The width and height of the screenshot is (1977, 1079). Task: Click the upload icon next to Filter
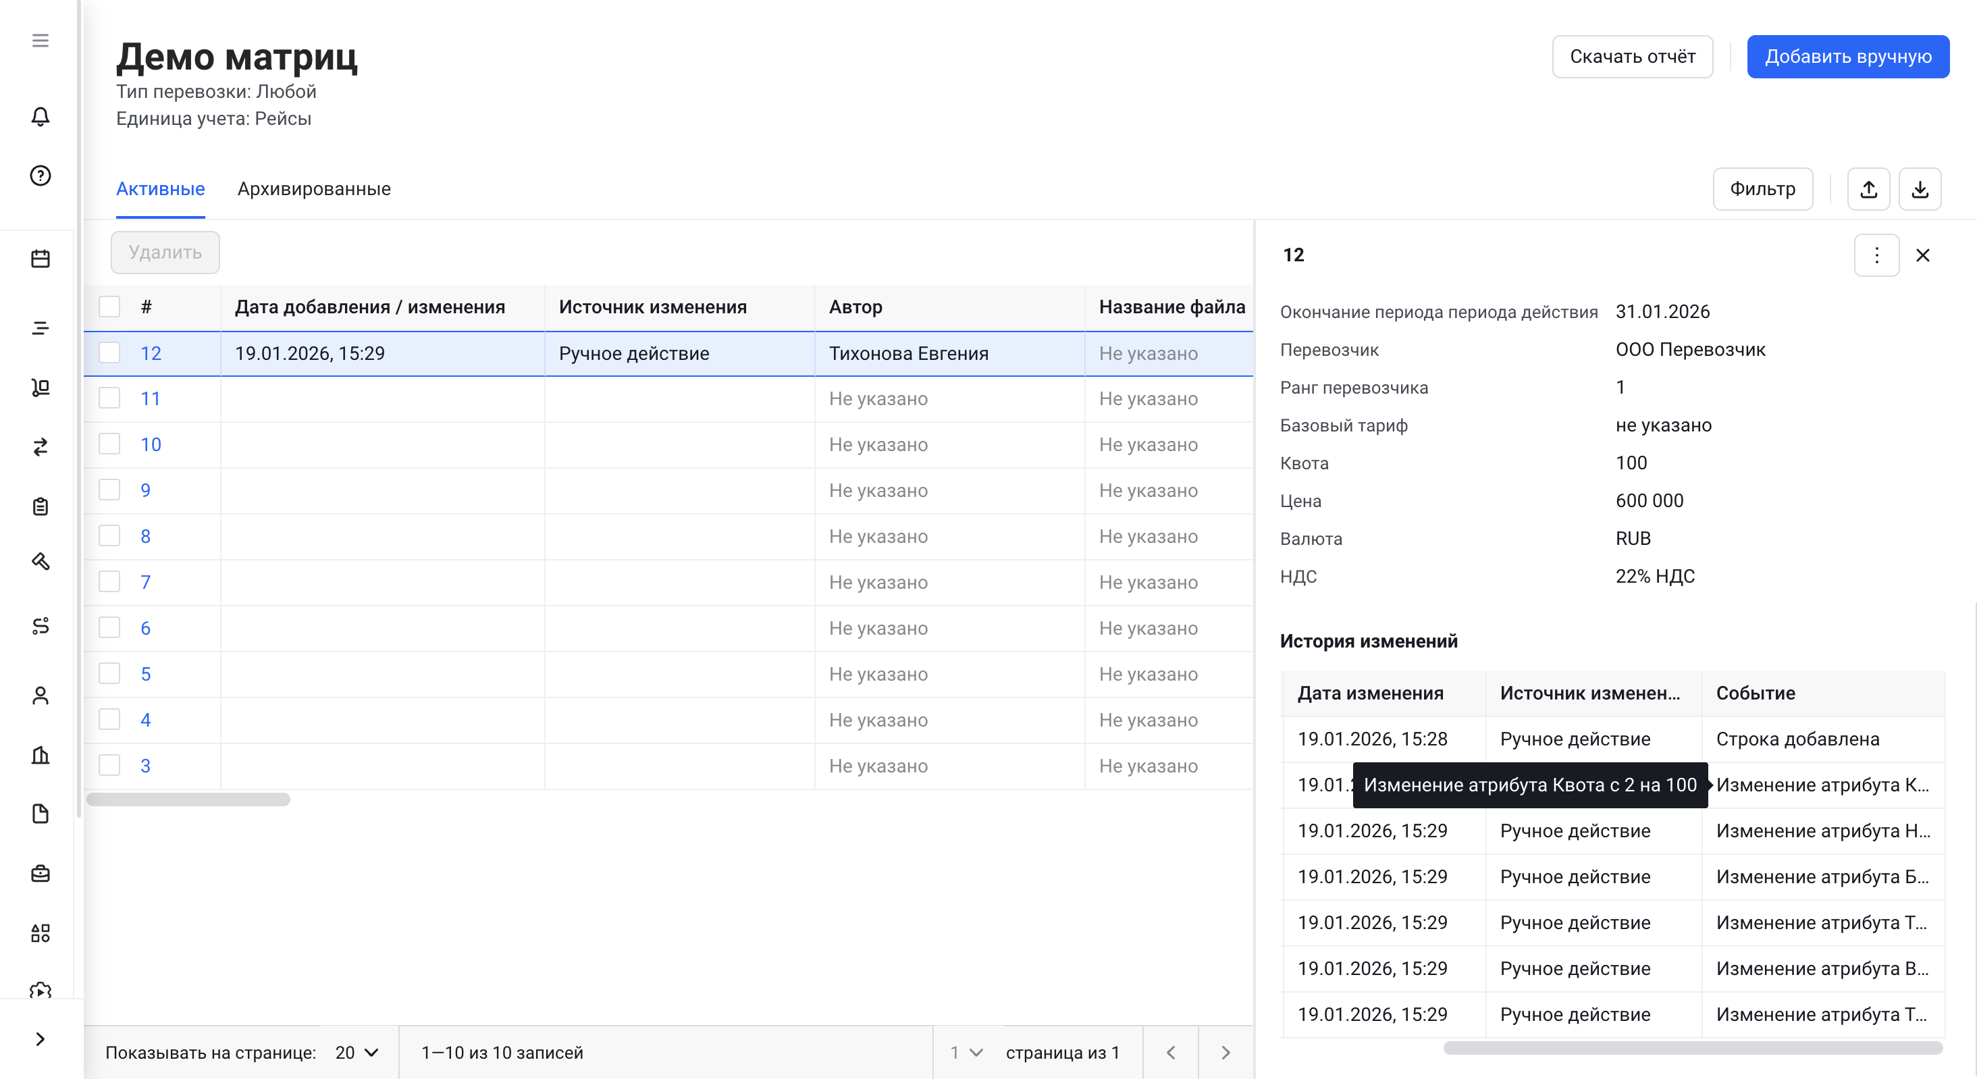[1868, 189]
